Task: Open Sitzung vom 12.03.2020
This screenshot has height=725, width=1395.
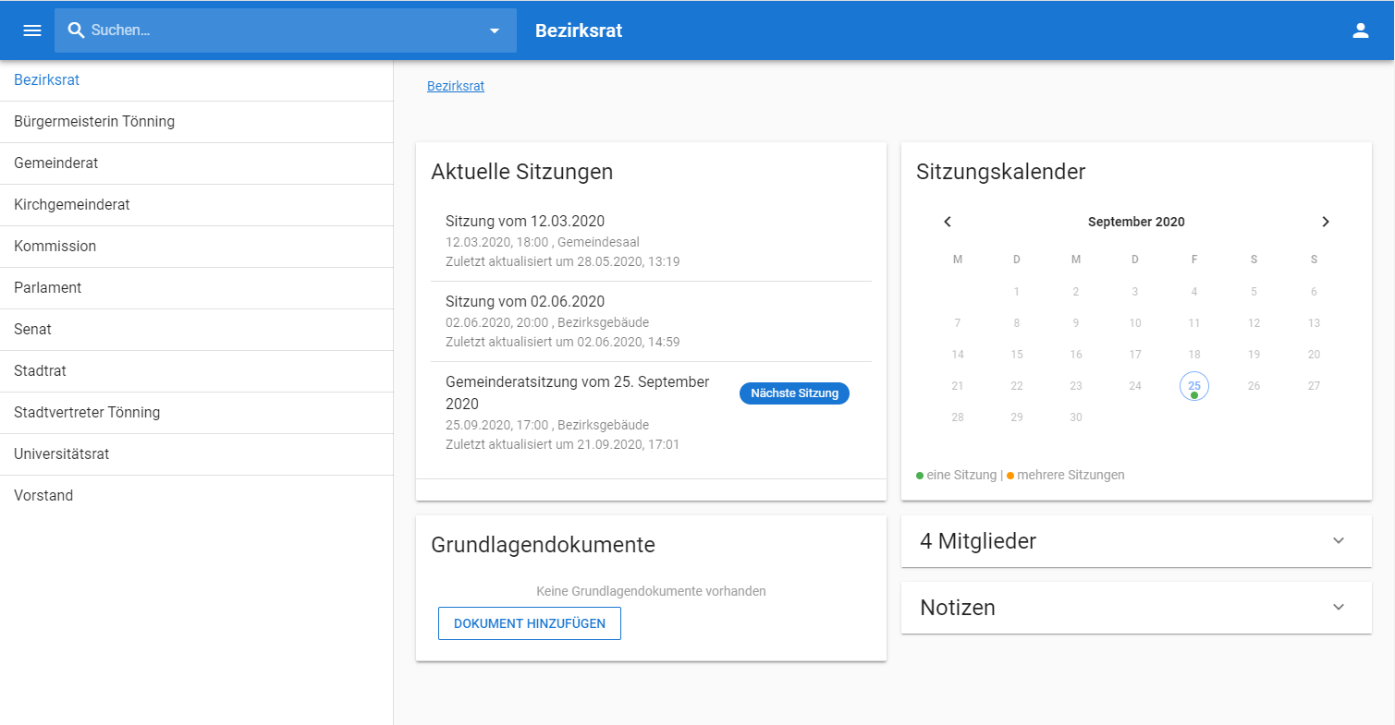Action: (525, 222)
